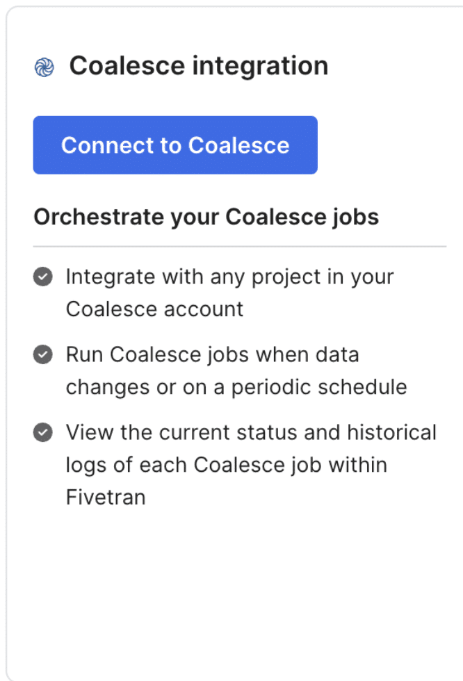The image size is (463, 681).
Task: Click the word historical in the third bullet
Action: pos(392,432)
